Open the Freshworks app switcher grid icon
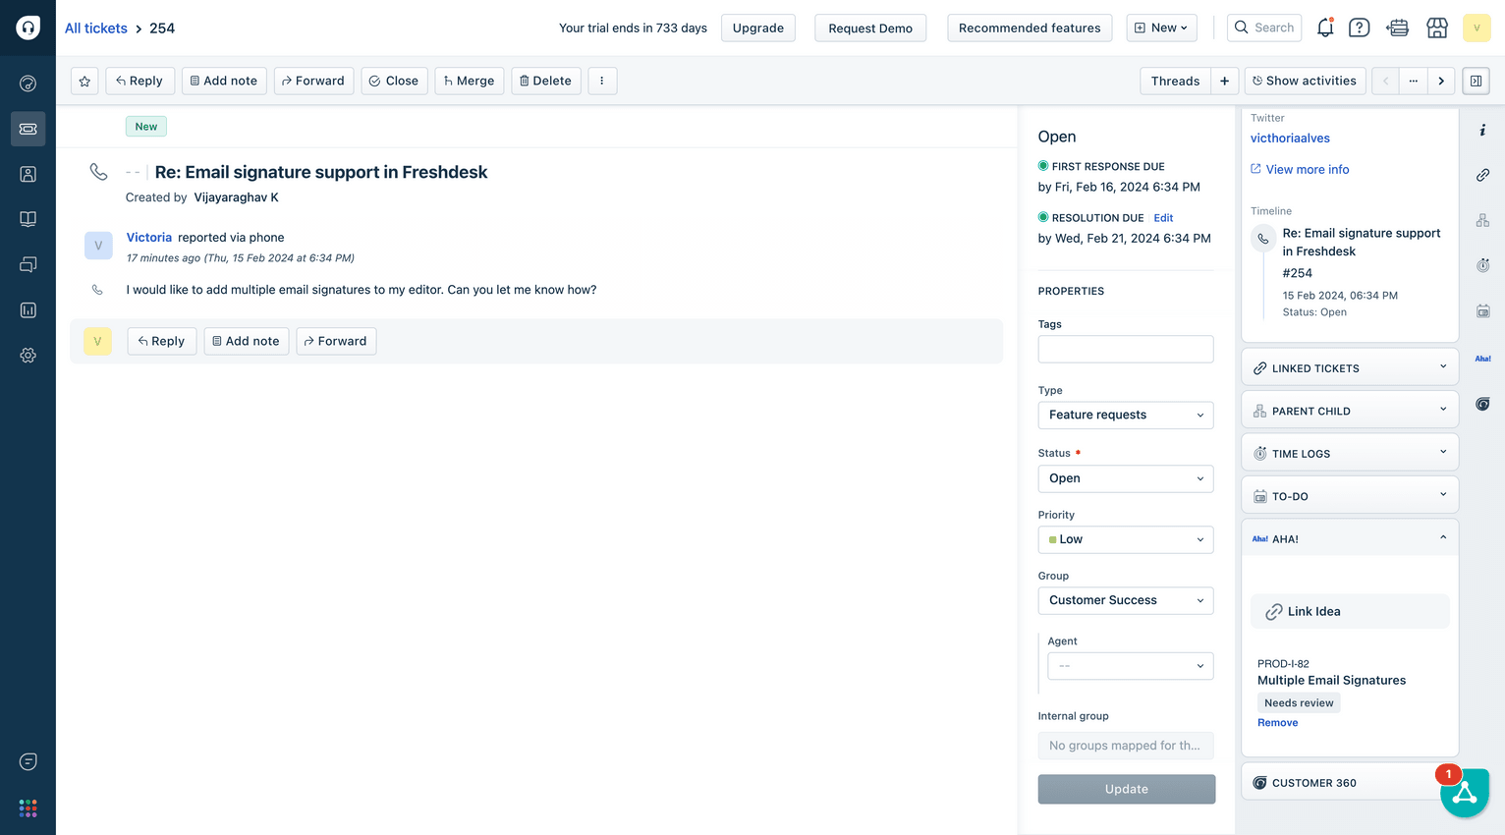 coord(28,807)
